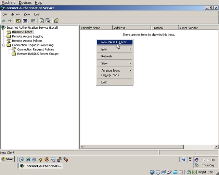This screenshot has width=219, height=175.
Task: Toggle the Show/Hide Console Tree icon
Action: pyautogui.click(x=25, y=21)
